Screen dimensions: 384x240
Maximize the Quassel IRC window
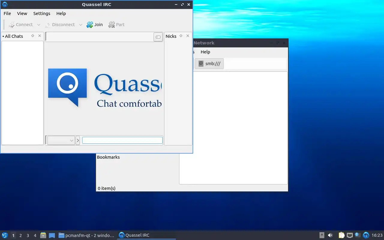tap(182, 4)
